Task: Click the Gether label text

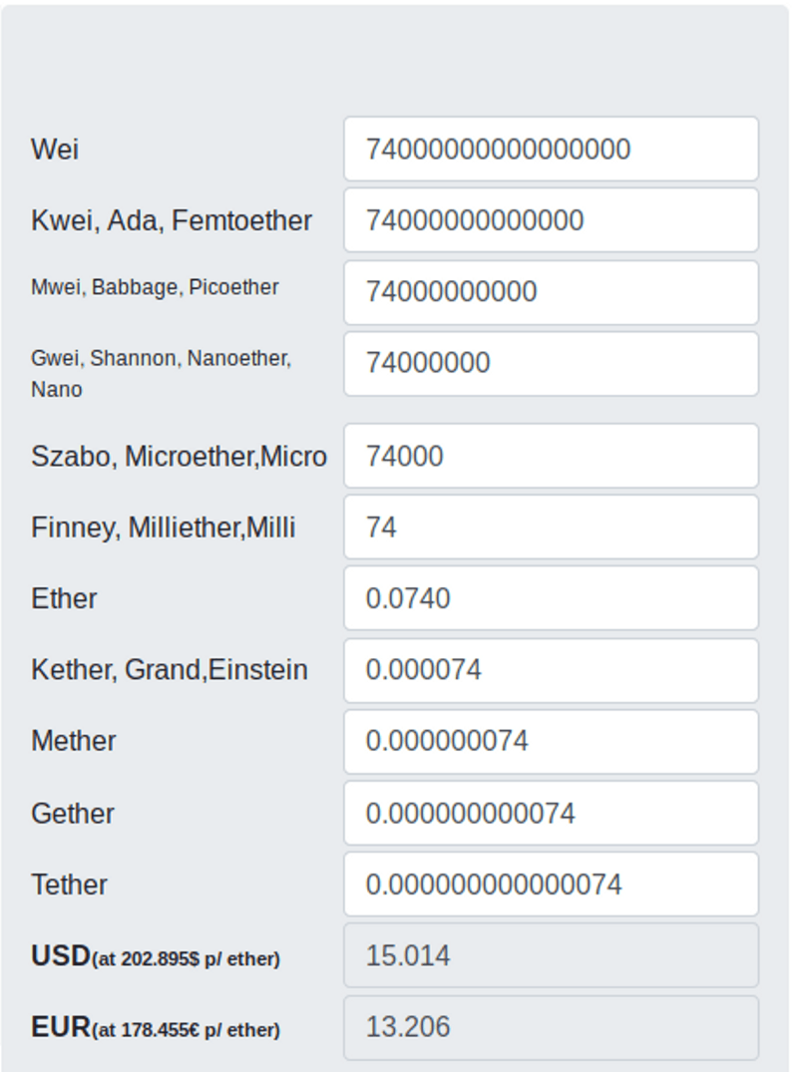Action: pyautogui.click(x=73, y=814)
